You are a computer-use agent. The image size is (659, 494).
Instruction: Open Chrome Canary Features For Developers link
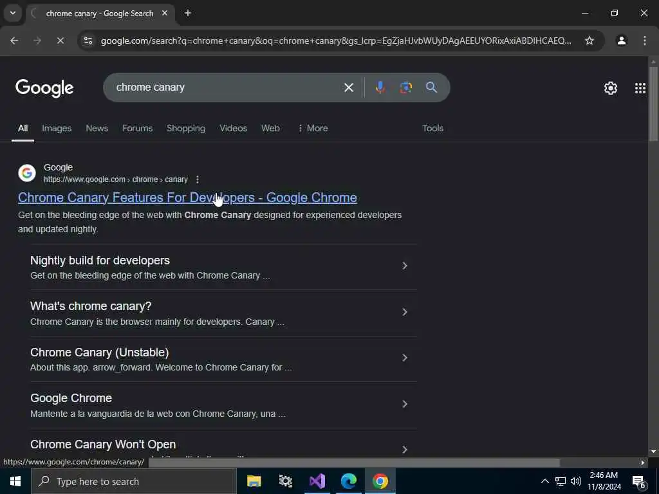[187, 197]
